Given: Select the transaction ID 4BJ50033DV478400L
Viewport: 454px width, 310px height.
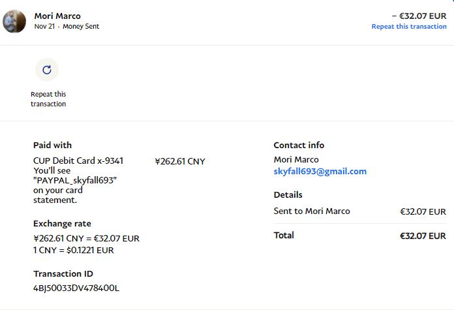Looking at the screenshot, I should coord(76,288).
